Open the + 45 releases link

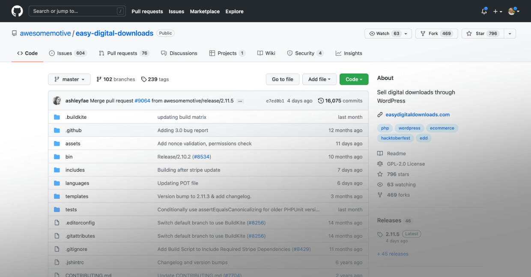coord(393,254)
